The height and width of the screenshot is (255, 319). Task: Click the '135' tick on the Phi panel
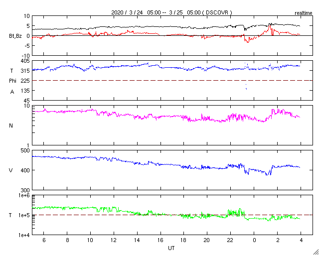pos(25,91)
